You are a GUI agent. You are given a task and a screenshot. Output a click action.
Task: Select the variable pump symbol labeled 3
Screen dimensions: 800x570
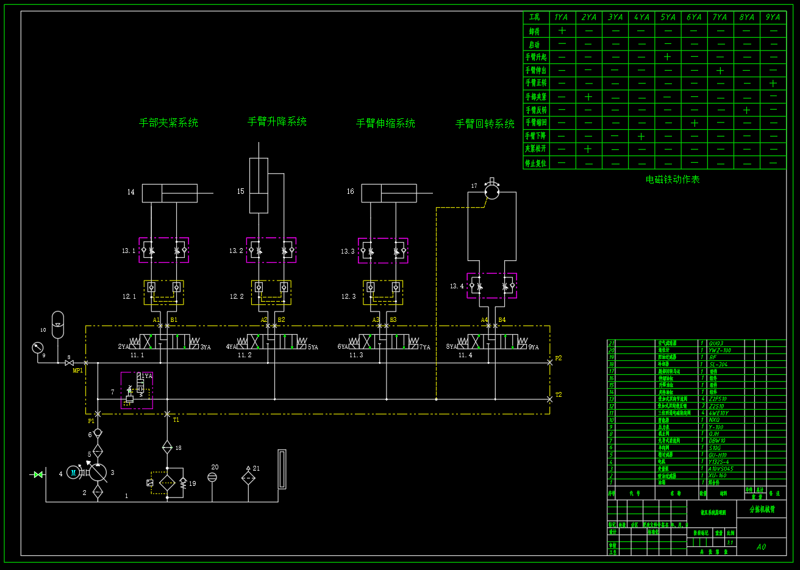pyautogui.click(x=98, y=472)
